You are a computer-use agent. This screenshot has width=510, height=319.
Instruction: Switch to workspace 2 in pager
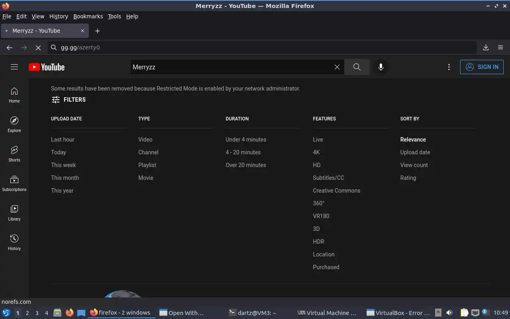pos(27,313)
